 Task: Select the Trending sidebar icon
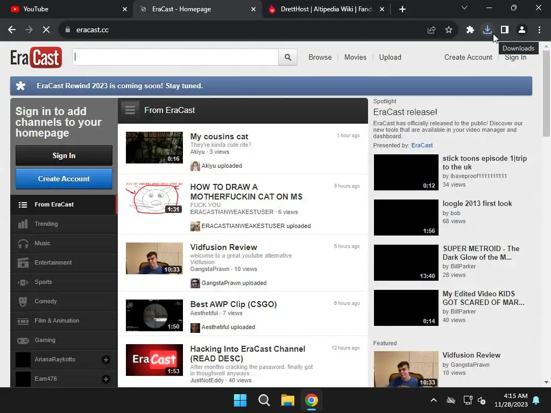pyautogui.click(x=23, y=224)
